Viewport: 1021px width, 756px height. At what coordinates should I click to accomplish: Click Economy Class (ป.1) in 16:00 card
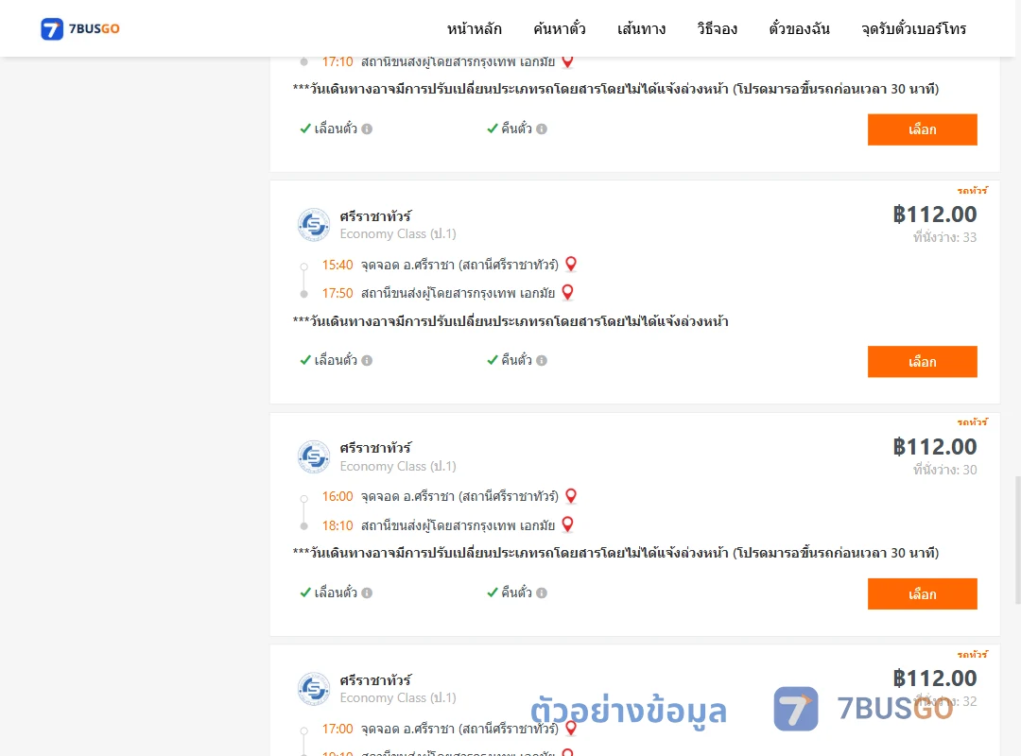(398, 466)
